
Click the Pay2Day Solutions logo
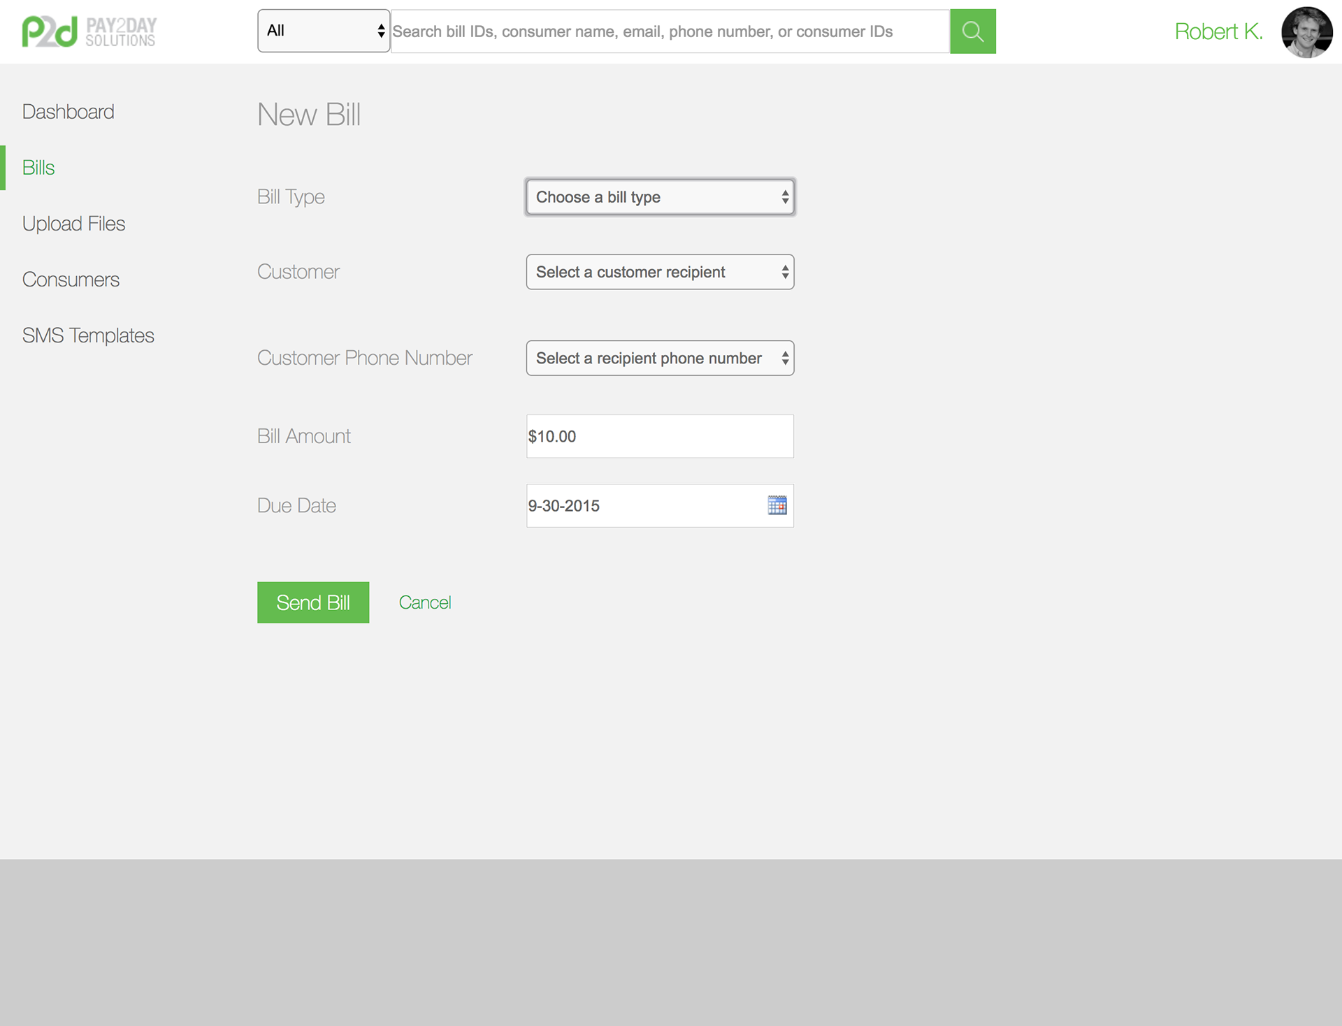[x=89, y=31]
